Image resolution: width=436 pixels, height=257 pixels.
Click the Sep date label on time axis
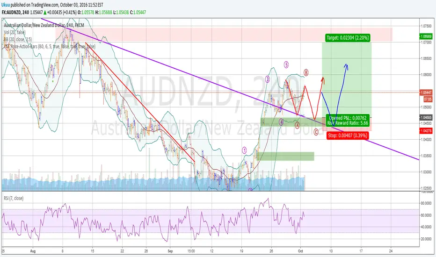(170, 251)
